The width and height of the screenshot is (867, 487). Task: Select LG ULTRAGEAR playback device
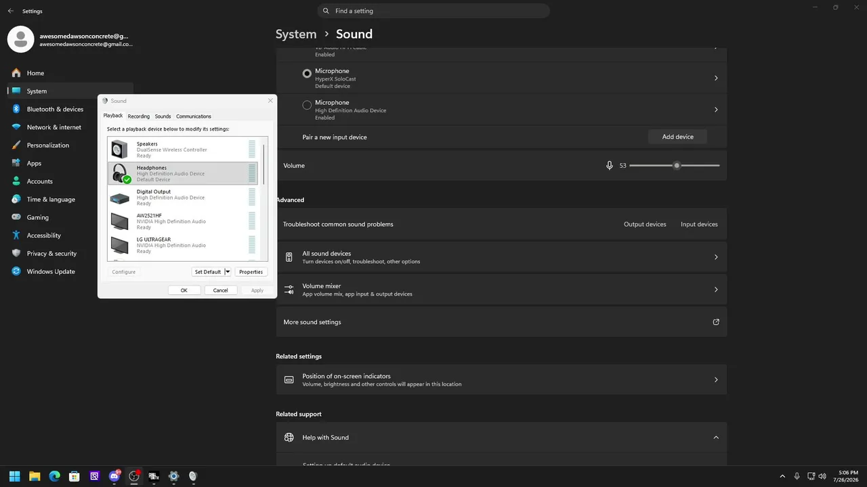click(x=182, y=245)
